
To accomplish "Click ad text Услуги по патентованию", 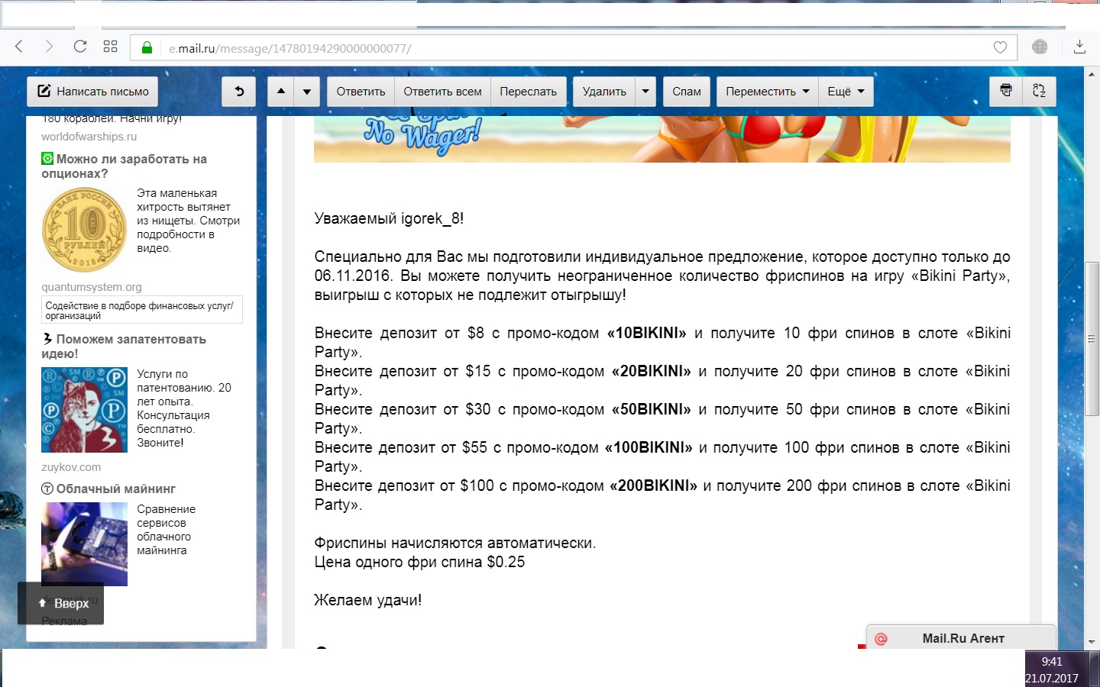I will click(183, 408).
